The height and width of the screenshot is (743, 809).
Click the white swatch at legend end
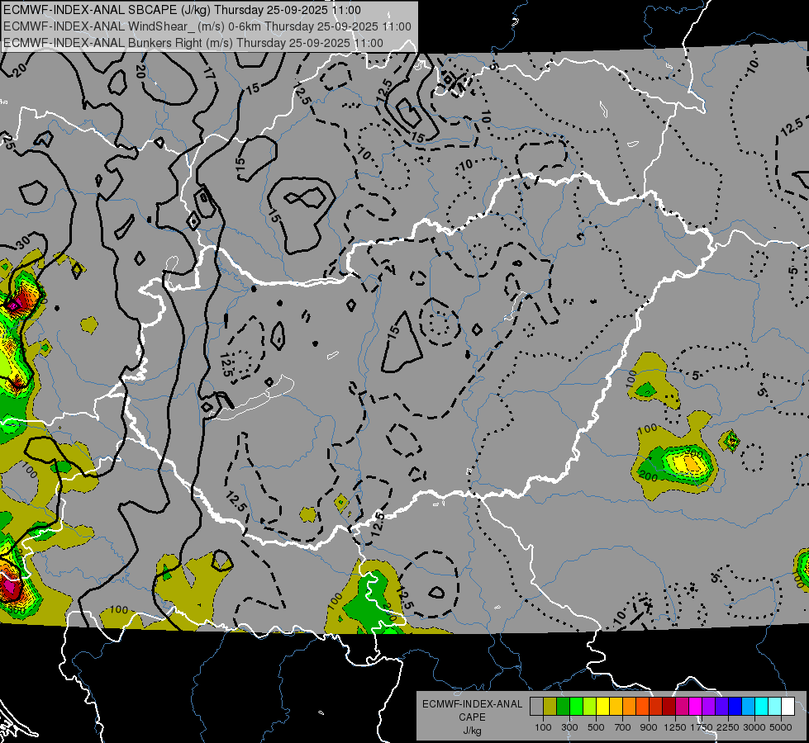788,706
